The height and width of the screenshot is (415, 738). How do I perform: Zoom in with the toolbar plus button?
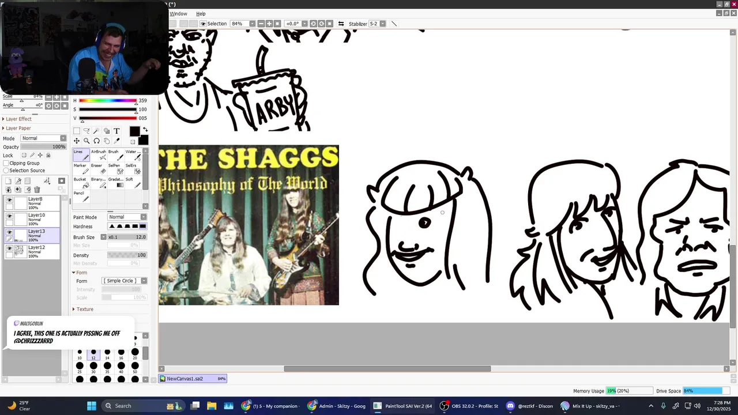point(269,24)
